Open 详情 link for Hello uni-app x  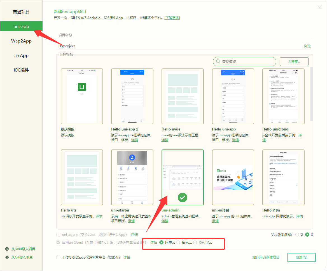point(134,140)
